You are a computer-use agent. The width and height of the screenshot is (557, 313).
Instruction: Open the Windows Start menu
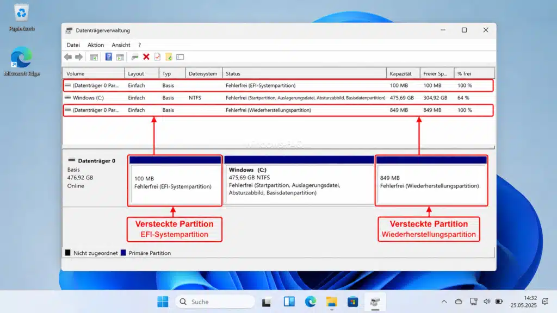pos(163,302)
